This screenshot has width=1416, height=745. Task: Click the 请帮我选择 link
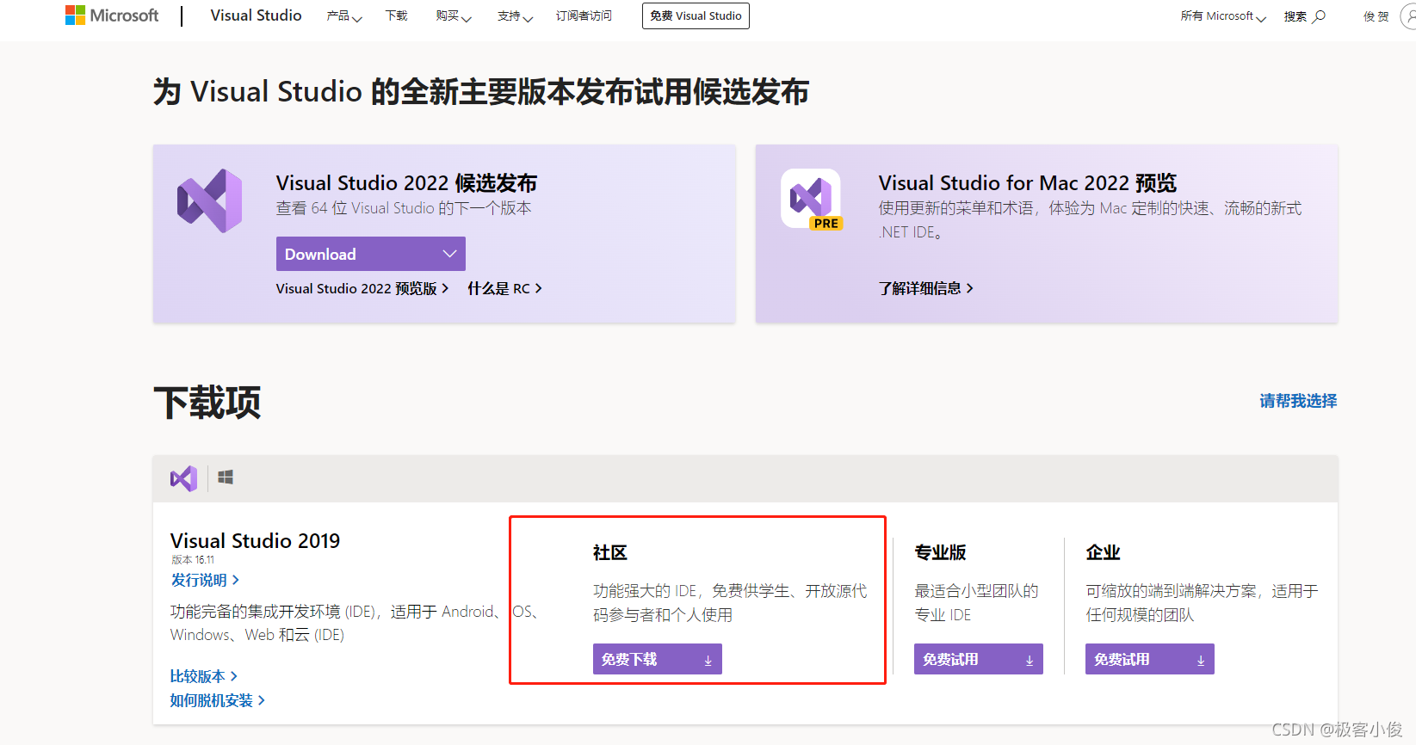click(1298, 401)
